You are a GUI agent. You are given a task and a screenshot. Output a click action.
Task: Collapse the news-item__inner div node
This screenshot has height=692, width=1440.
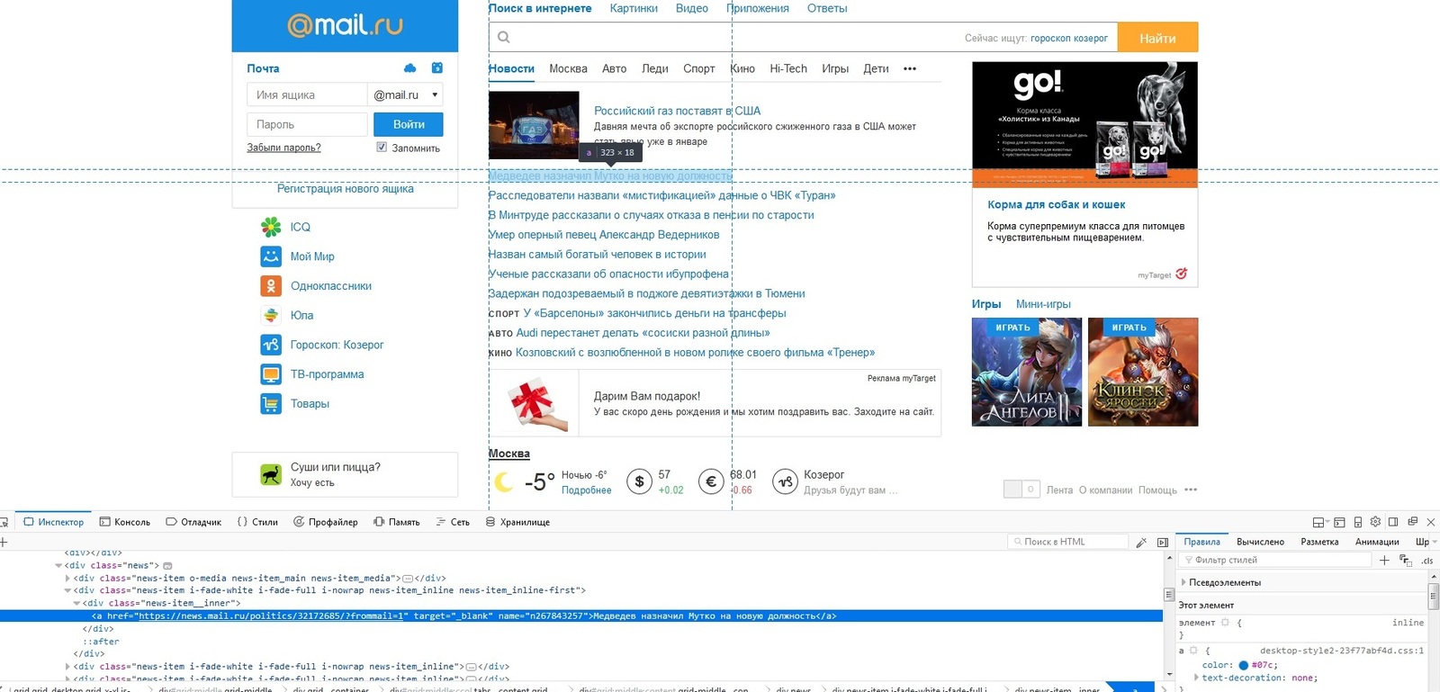(x=76, y=603)
